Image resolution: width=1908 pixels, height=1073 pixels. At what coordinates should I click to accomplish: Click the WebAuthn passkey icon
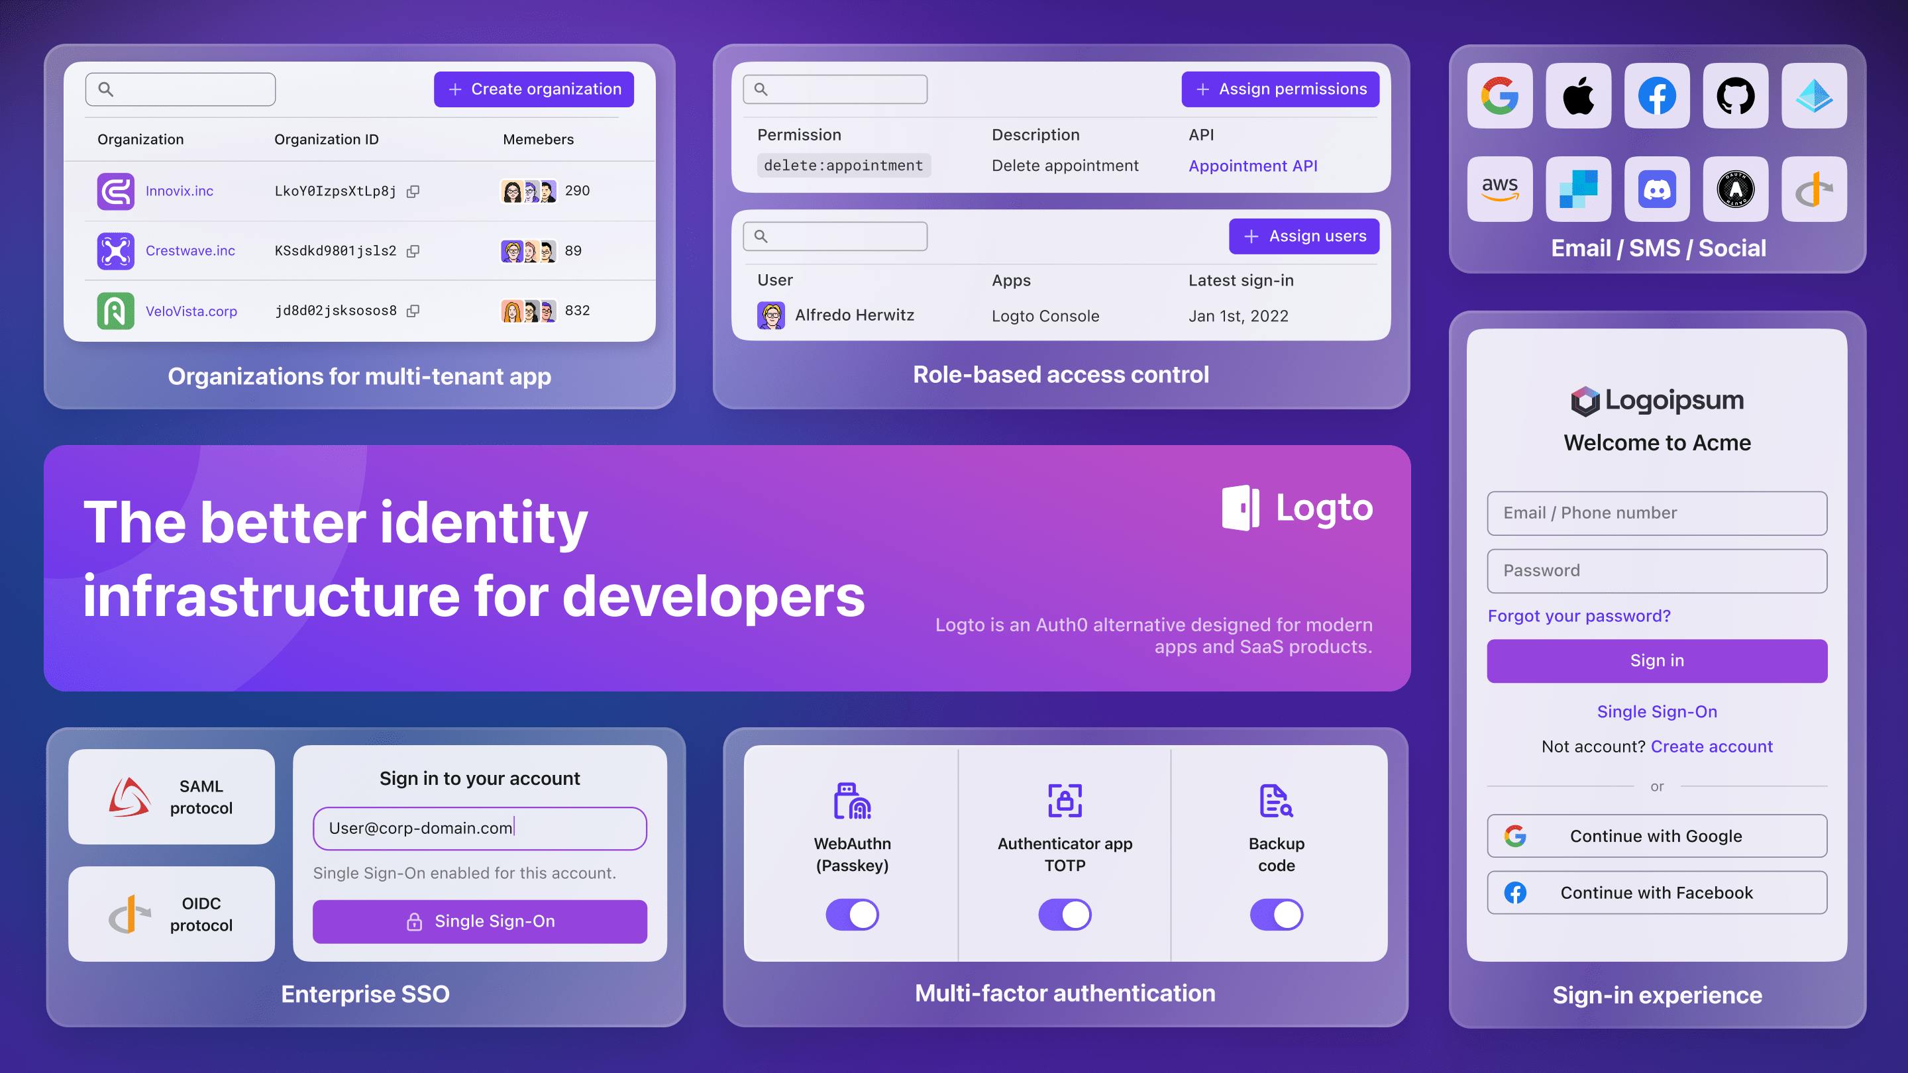click(x=853, y=801)
